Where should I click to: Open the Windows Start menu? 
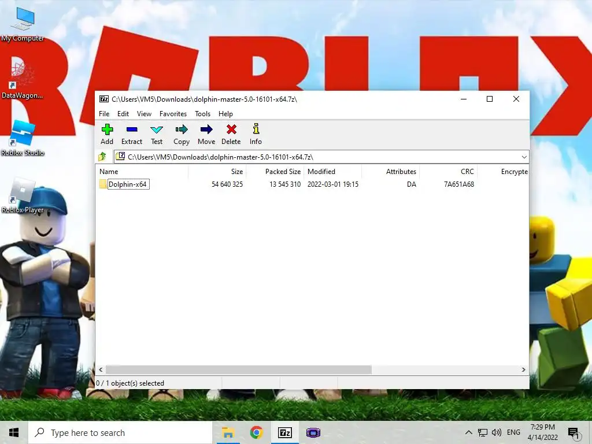point(14,432)
